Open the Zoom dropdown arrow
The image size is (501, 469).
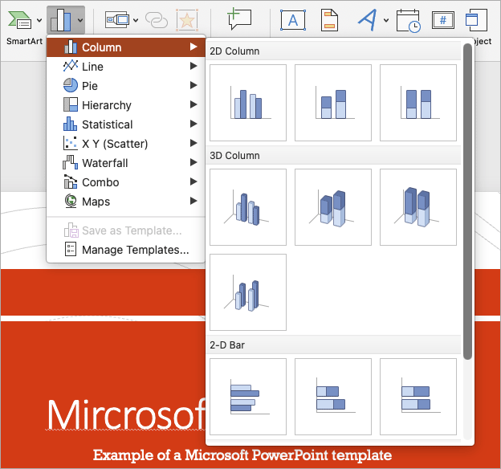point(136,20)
